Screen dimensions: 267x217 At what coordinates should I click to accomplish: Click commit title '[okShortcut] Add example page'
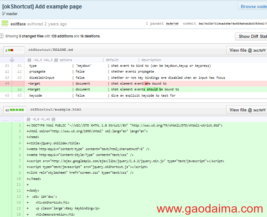coord(42,7)
